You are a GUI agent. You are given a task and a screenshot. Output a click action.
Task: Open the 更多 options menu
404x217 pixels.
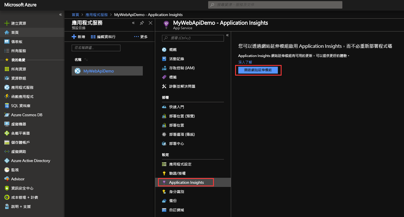click(x=141, y=37)
